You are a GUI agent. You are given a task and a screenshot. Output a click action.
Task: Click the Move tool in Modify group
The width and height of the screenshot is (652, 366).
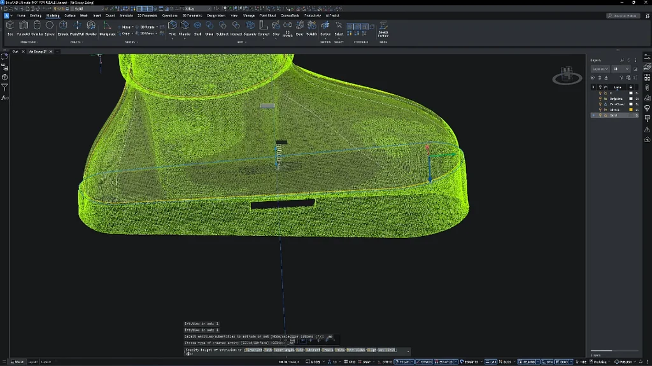pos(124,27)
